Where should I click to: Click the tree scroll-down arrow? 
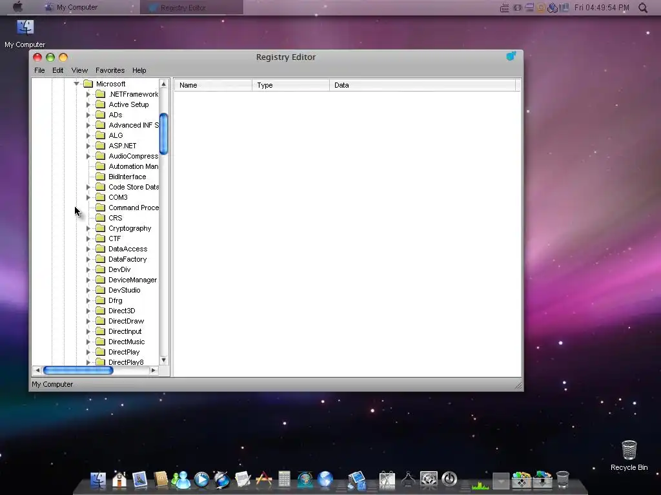coord(163,360)
